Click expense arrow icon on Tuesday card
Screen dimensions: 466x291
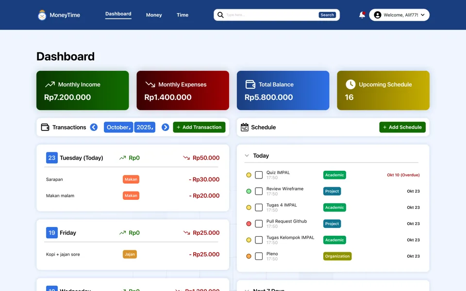(x=186, y=158)
